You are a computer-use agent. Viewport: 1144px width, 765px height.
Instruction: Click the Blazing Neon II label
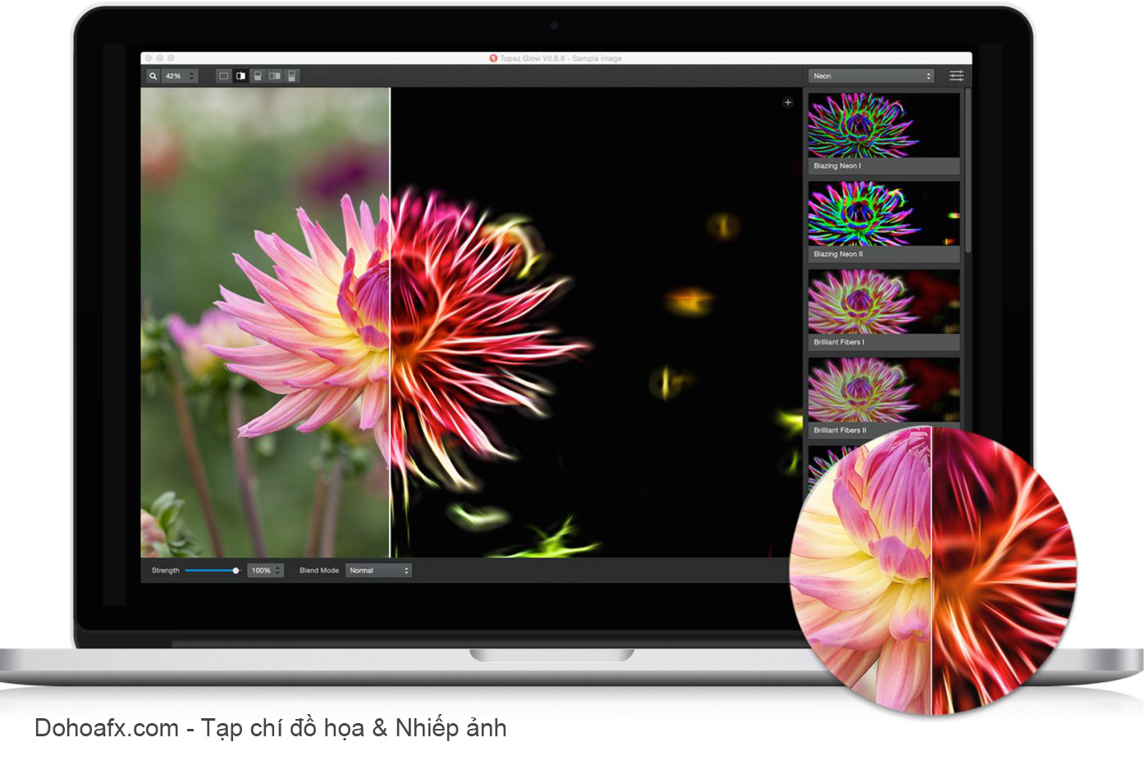click(x=838, y=254)
